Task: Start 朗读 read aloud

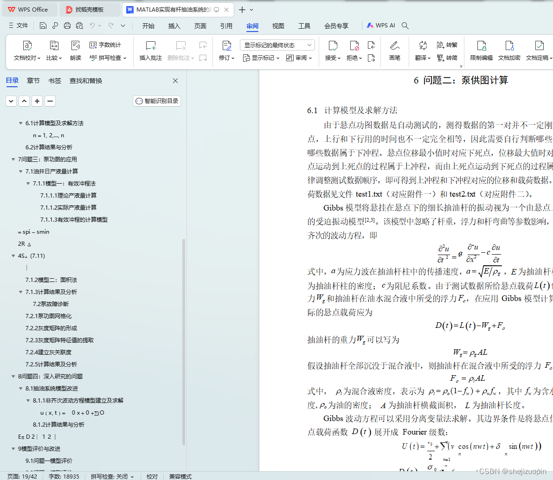Action: point(76,51)
